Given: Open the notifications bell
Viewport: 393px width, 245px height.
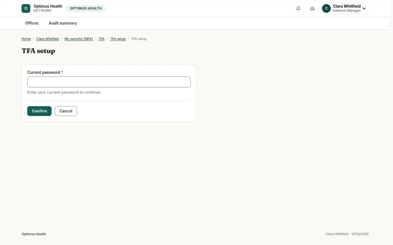Looking at the screenshot, I should pyautogui.click(x=298, y=8).
